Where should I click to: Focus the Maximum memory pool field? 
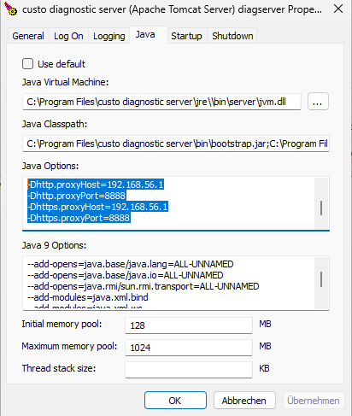tap(189, 348)
